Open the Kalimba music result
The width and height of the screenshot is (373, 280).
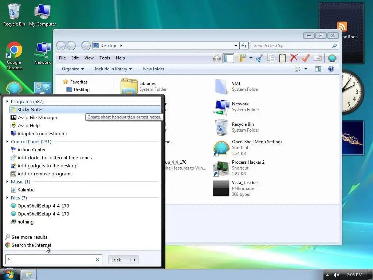pos(23,190)
